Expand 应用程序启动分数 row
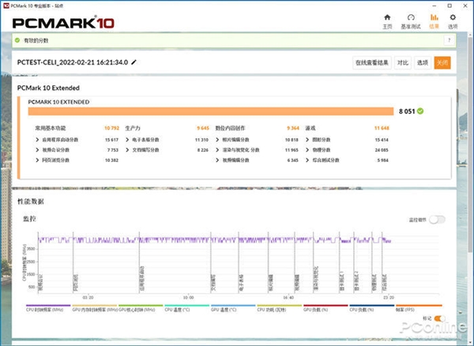The height and width of the screenshot is (346, 474). pos(37,140)
